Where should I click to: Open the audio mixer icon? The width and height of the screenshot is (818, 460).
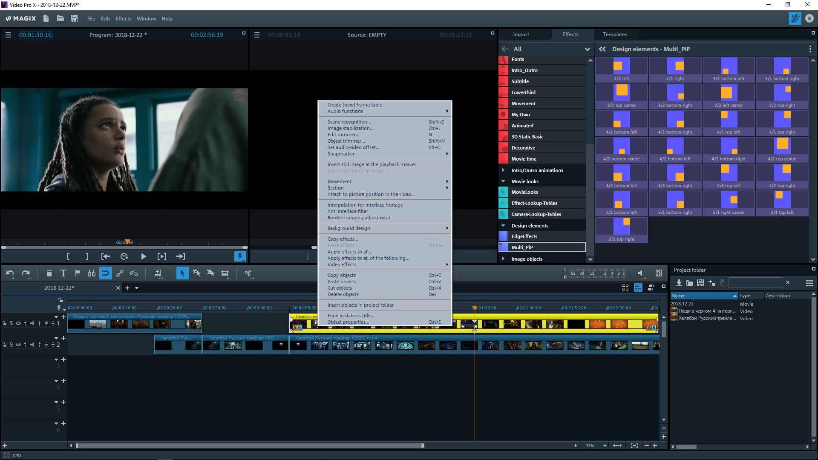pyautogui.click(x=658, y=273)
